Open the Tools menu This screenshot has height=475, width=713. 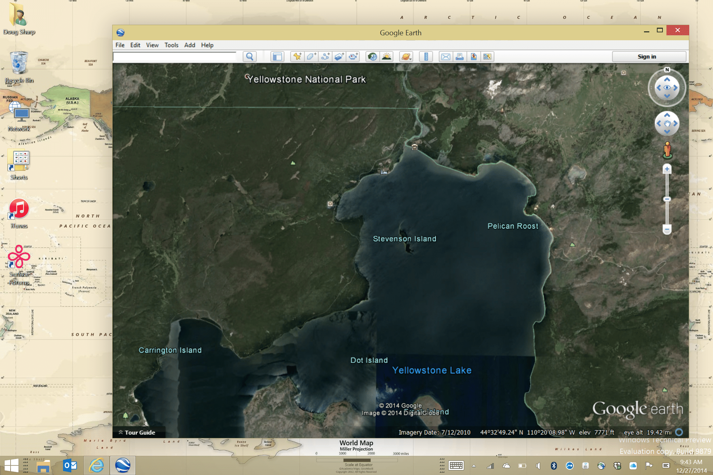171,45
